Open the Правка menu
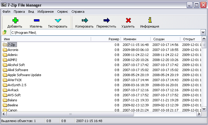The image size is (208, 125). (19, 12)
